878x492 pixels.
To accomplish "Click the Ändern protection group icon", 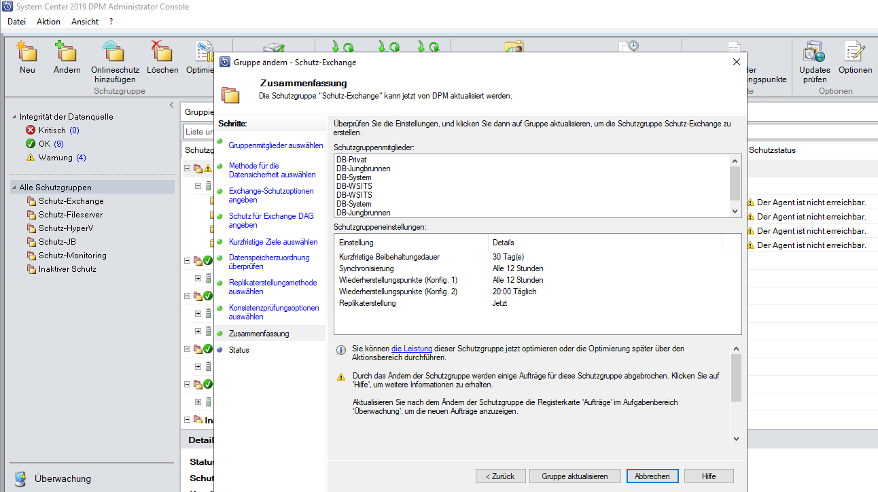I will point(67,52).
